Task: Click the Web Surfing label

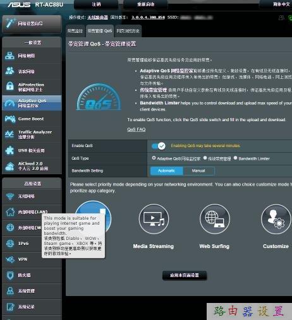Action: pyautogui.click(x=214, y=246)
